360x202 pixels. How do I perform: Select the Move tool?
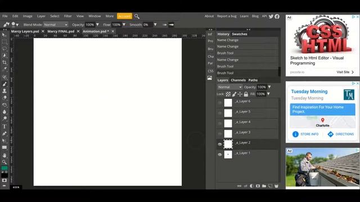pos(4,35)
